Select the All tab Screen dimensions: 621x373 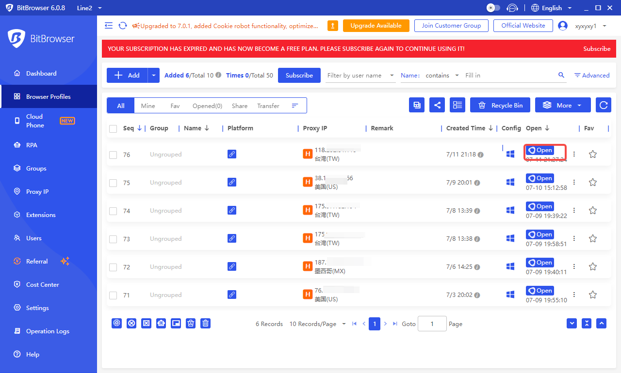[121, 106]
